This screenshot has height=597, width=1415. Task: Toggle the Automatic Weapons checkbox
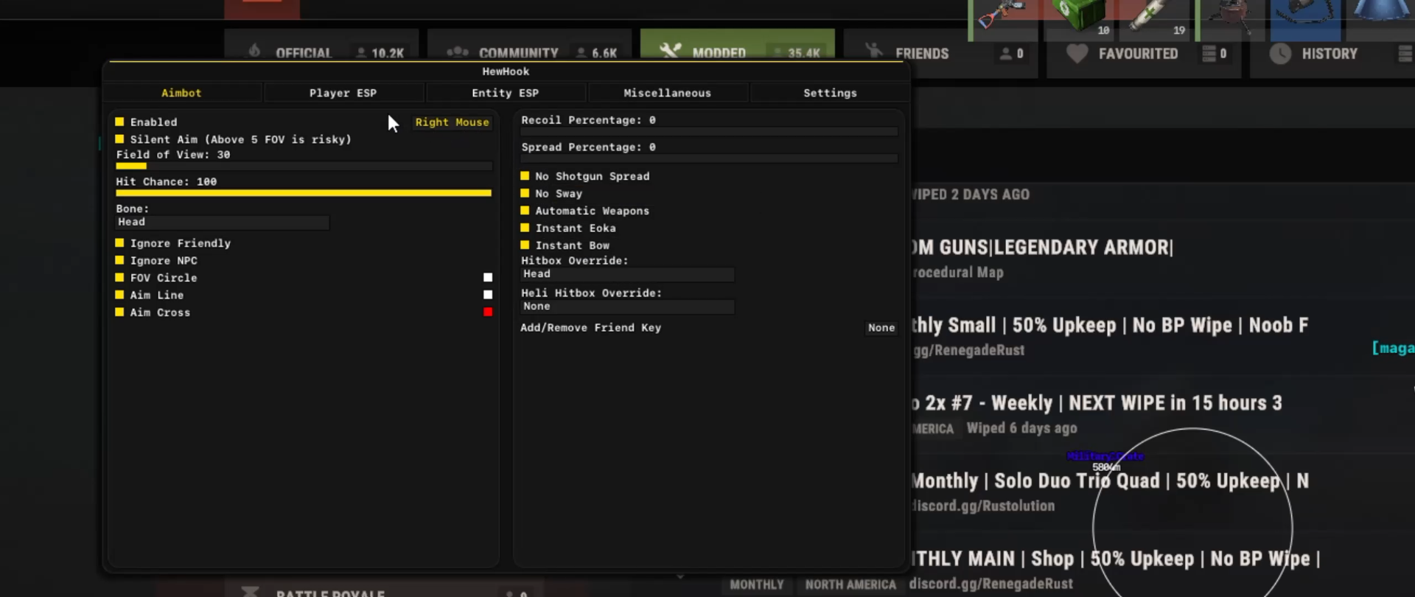pyautogui.click(x=525, y=210)
